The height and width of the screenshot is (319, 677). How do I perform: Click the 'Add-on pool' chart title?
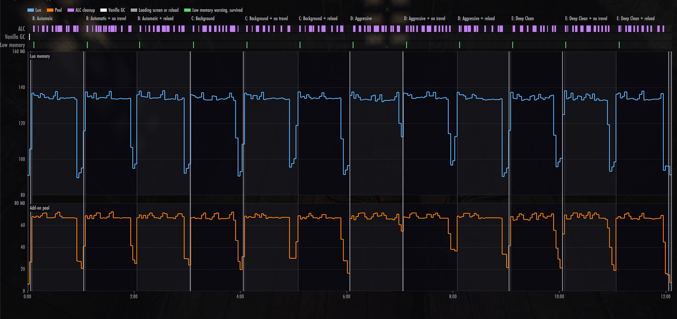pyautogui.click(x=40, y=208)
